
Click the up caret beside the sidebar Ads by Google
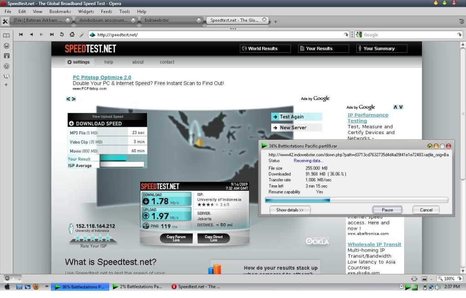point(395,107)
